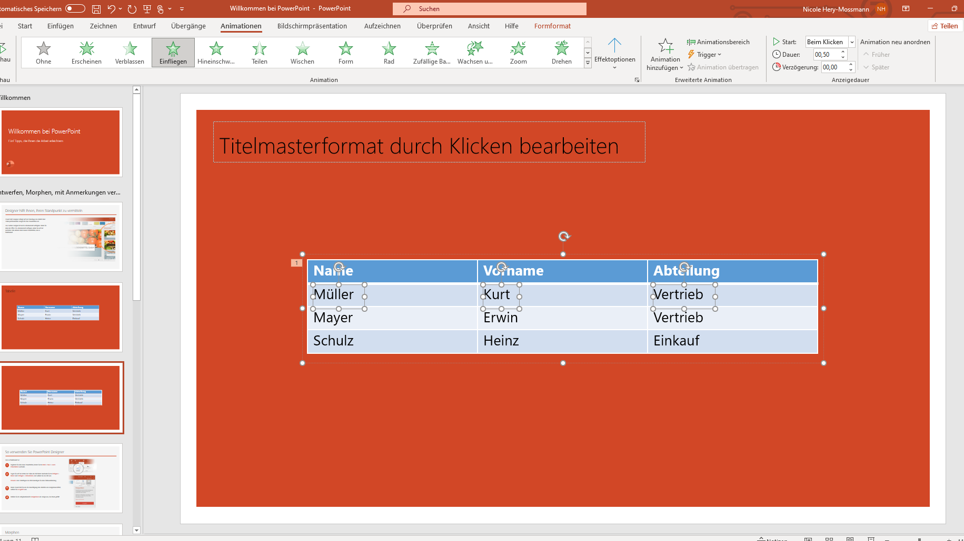Viewport: 964px width, 541px height.
Task: Click the Teilen button
Action: 945,26
